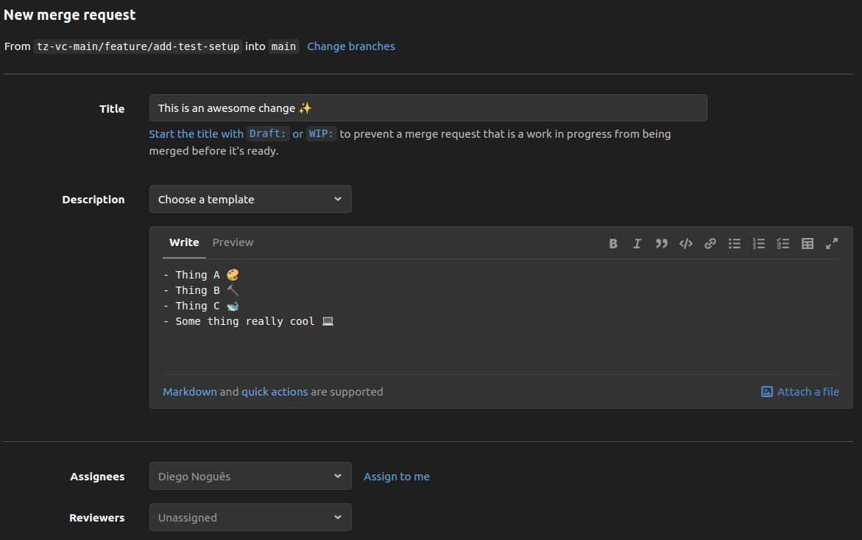The width and height of the screenshot is (862, 540).
Task: Apply bold formatting in the editor
Action: [x=613, y=243]
